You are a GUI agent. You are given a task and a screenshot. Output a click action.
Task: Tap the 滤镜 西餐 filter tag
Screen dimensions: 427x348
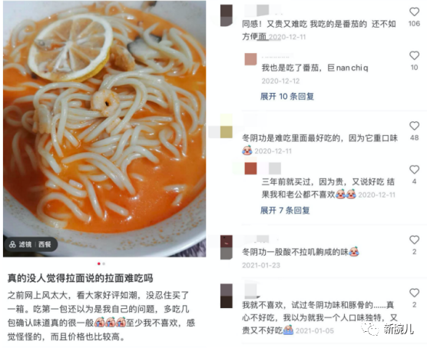pos(31,244)
